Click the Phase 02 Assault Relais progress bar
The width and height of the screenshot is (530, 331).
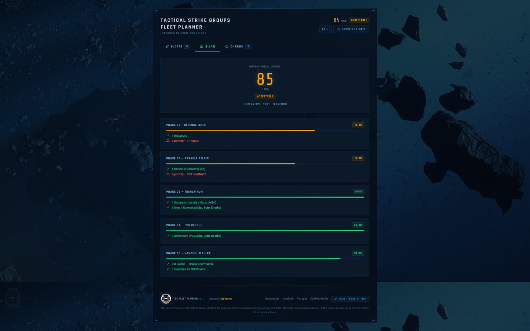pyautogui.click(x=265, y=164)
